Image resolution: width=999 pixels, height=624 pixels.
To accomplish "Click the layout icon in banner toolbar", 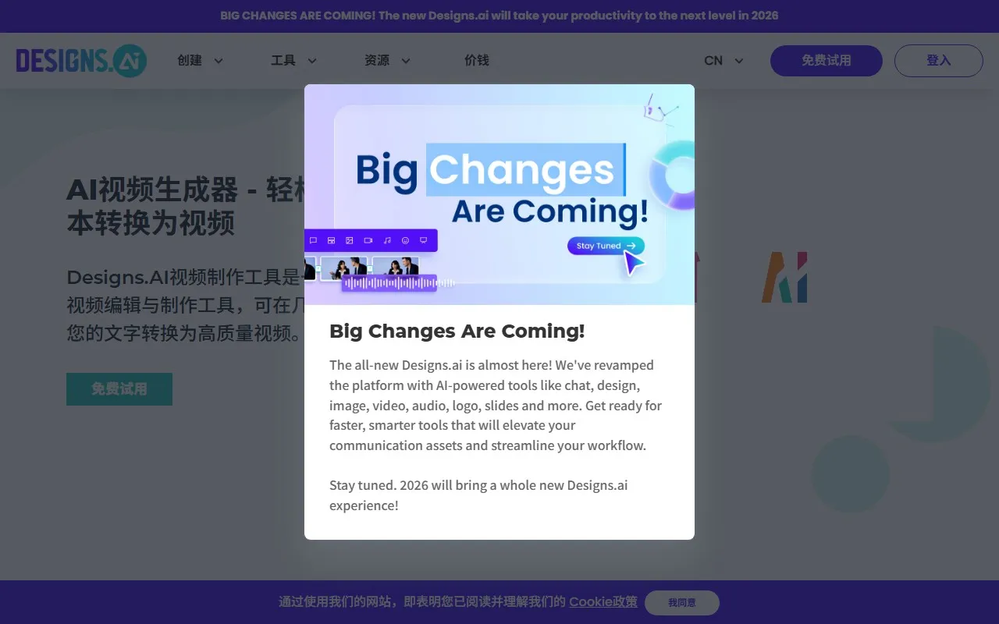I will point(331,240).
